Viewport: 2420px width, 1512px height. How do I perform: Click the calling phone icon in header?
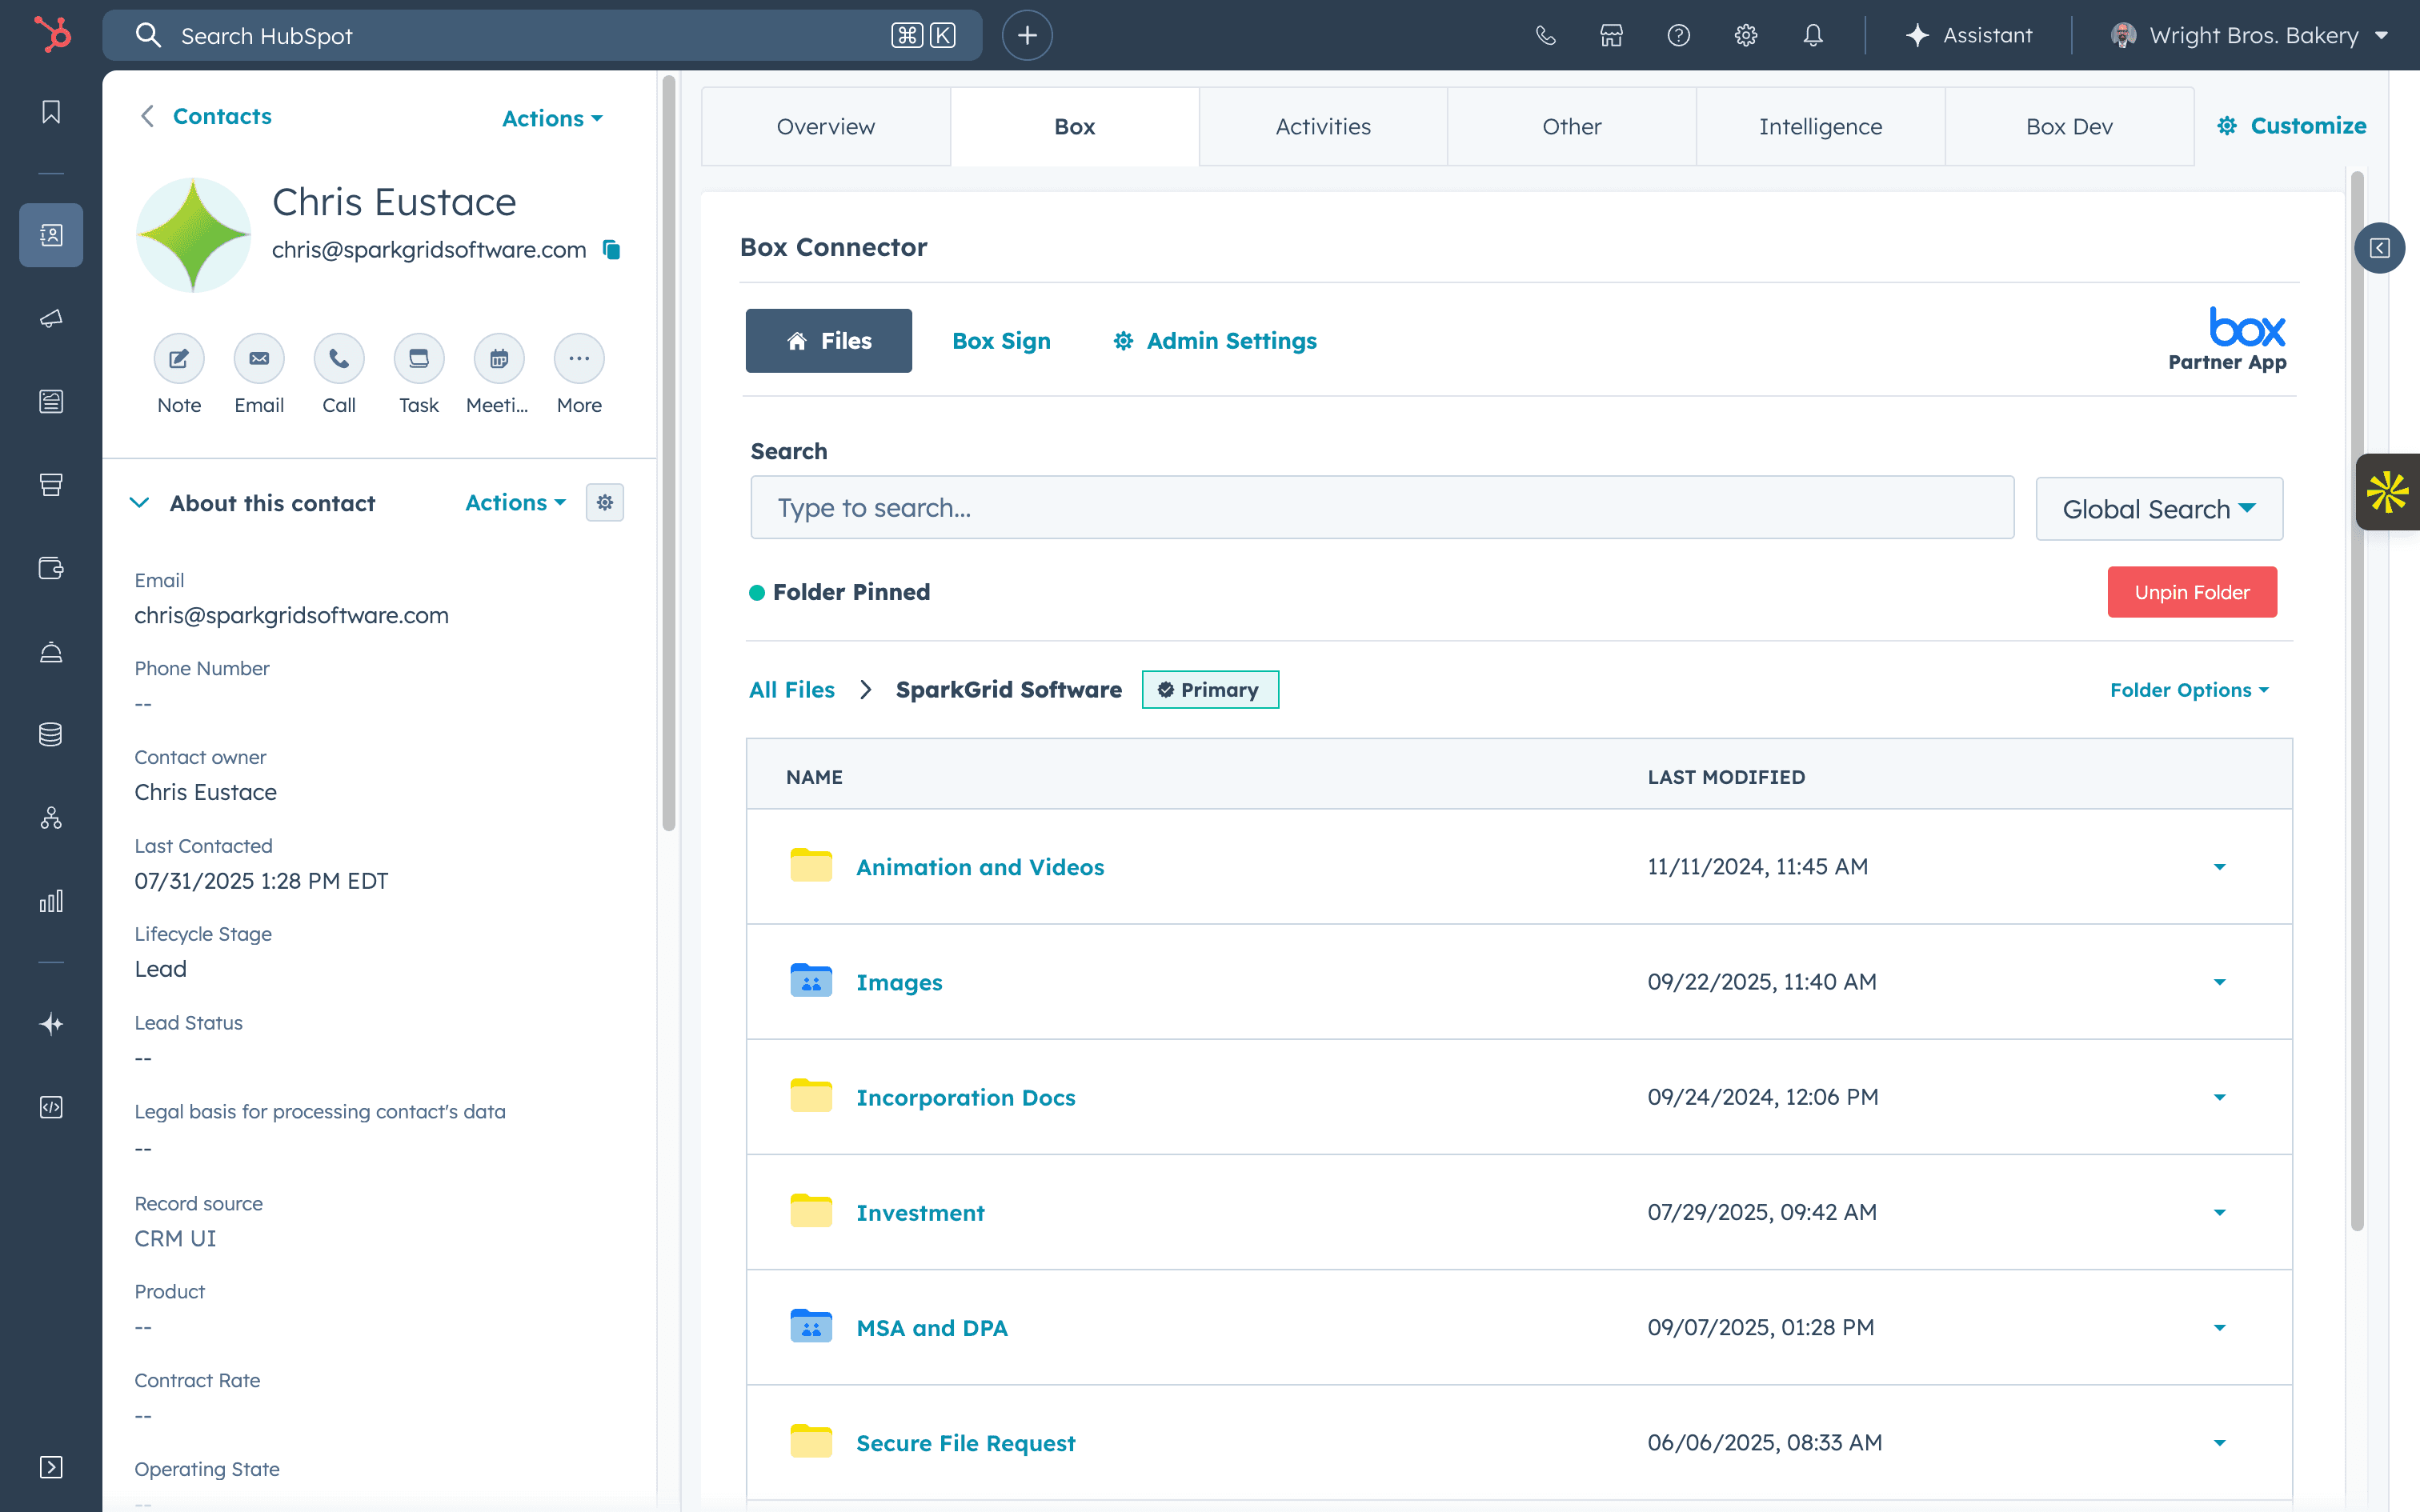(x=1545, y=35)
